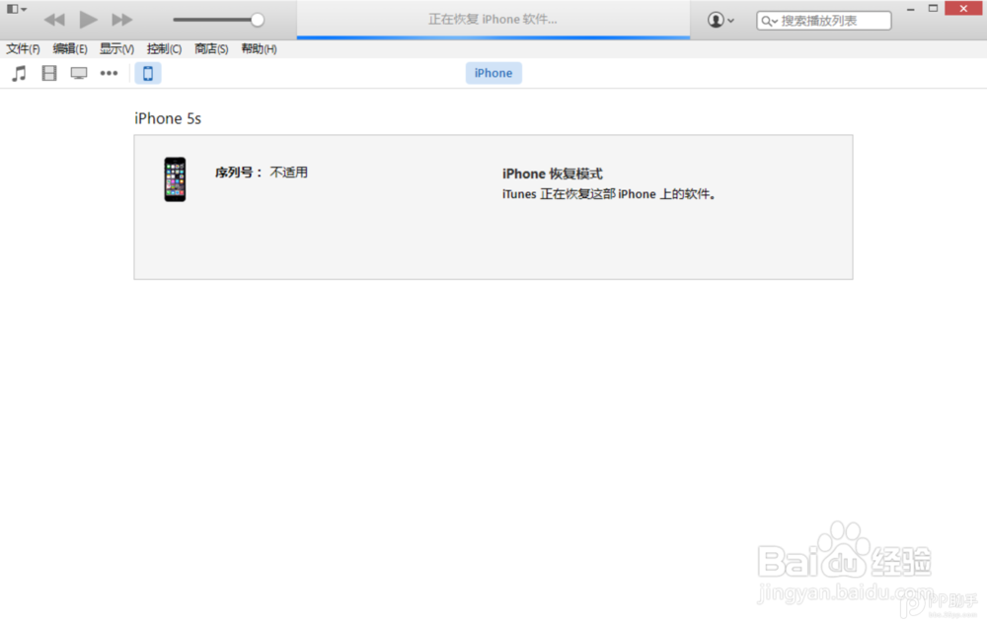987x626 pixels.
Task: Click the iTunes 正在恢复 status message
Action: click(x=609, y=194)
